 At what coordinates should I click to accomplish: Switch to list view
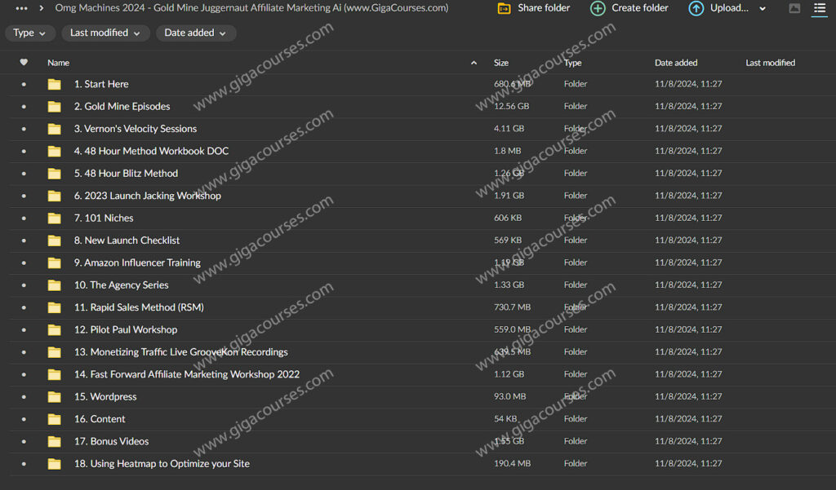pos(819,8)
